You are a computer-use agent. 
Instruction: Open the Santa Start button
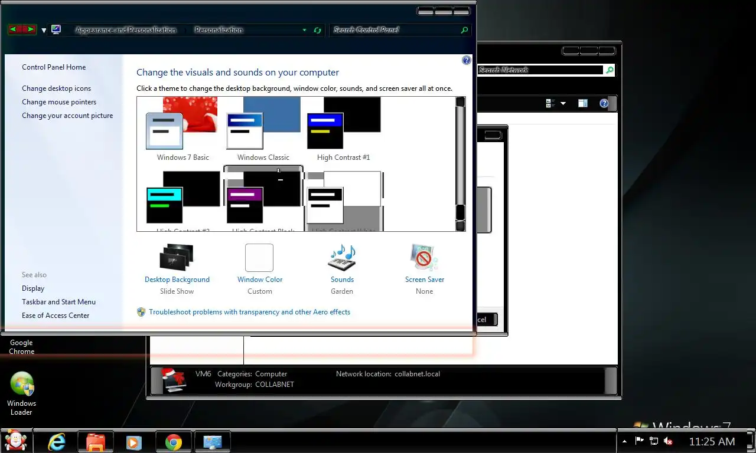pos(15,441)
